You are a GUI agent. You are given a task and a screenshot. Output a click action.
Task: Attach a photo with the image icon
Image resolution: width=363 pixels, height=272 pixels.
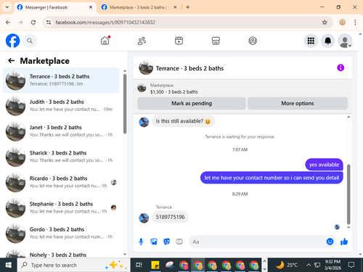tap(154, 242)
